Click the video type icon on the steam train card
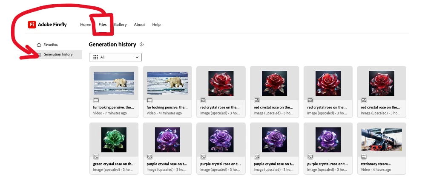Screen dimensions: 425x184 point(364,156)
